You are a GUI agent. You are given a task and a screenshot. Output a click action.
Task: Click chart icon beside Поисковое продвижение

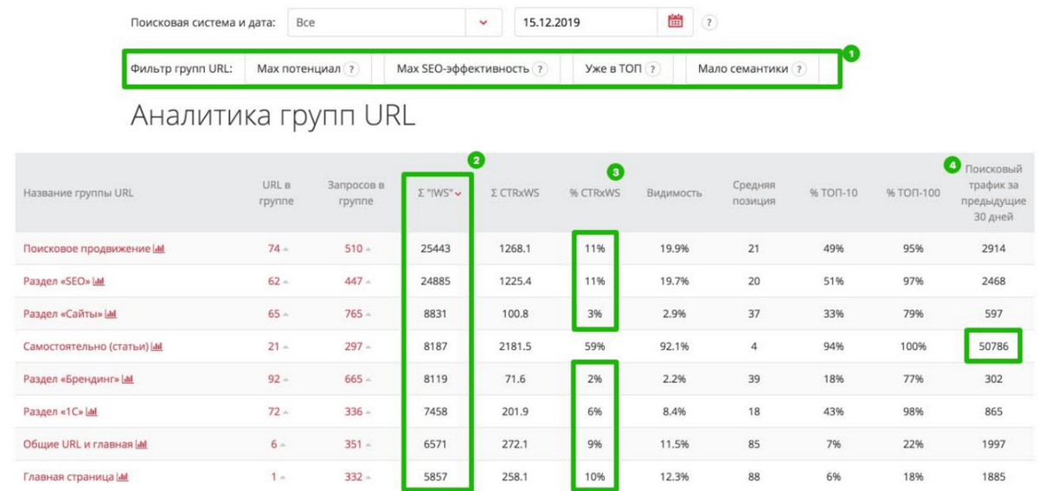[158, 249]
